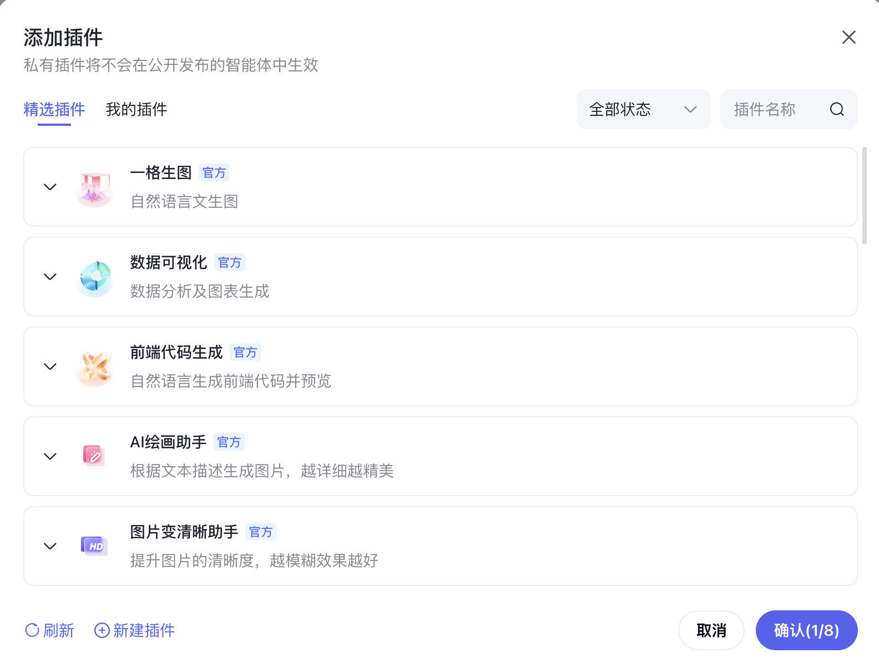This screenshot has width=879, height=663.
Task: Switch to the 我的插件 tab
Action: click(x=137, y=109)
